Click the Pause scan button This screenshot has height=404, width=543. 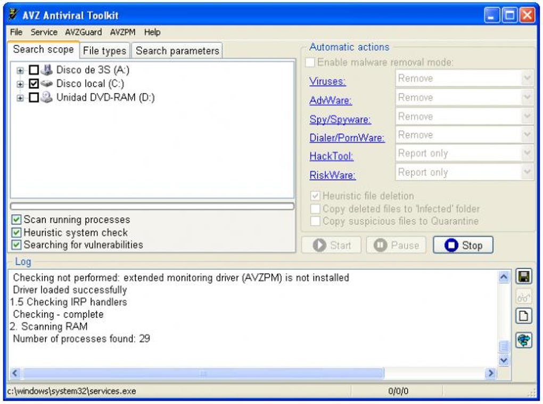396,245
